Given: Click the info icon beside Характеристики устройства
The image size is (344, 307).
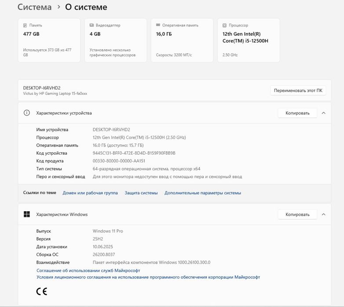Looking at the screenshot, I should (x=27, y=113).
